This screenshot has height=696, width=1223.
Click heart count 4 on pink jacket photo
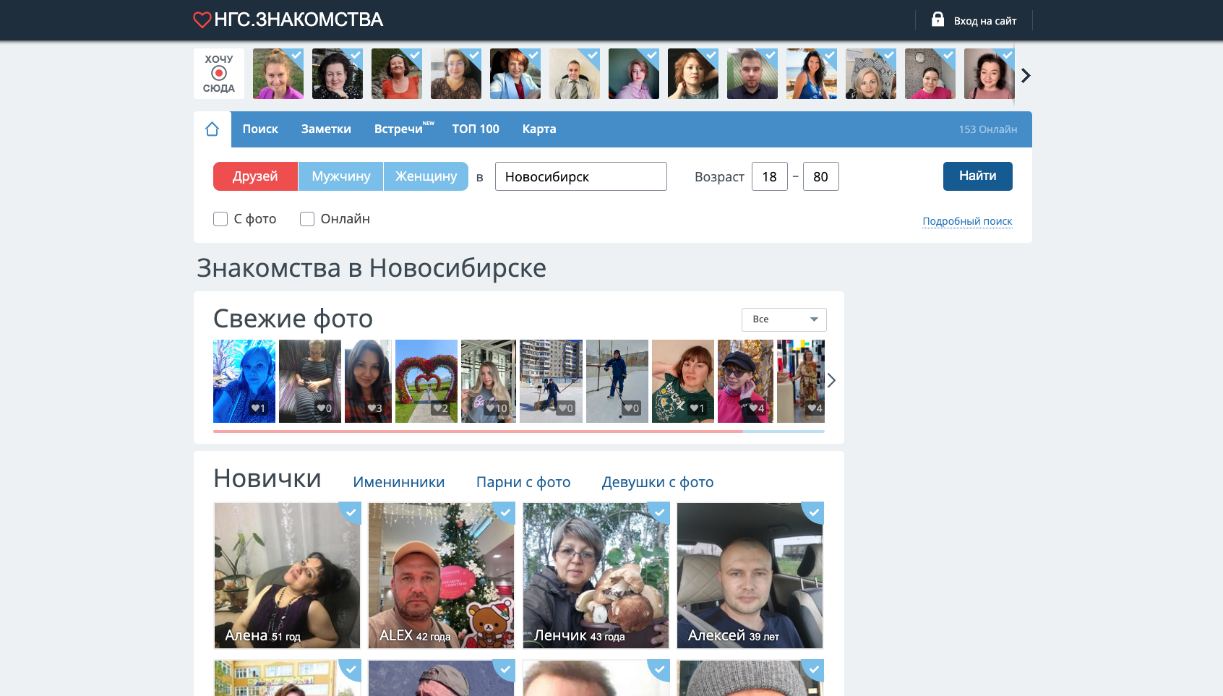pos(757,408)
